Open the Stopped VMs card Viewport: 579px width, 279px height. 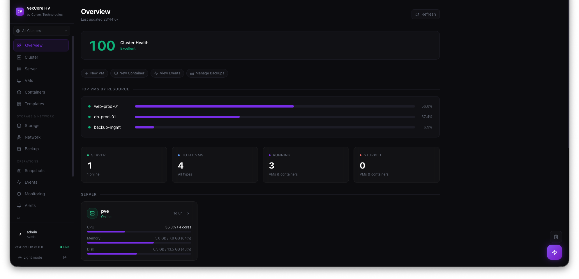[x=397, y=165]
